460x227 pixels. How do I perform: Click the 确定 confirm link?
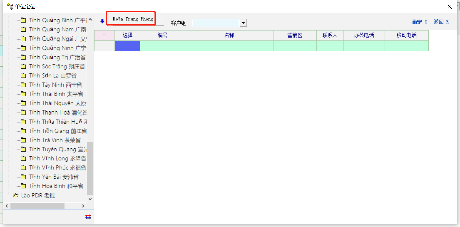coord(419,22)
